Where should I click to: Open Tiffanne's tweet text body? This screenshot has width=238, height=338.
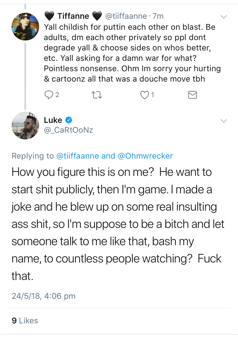click(132, 53)
